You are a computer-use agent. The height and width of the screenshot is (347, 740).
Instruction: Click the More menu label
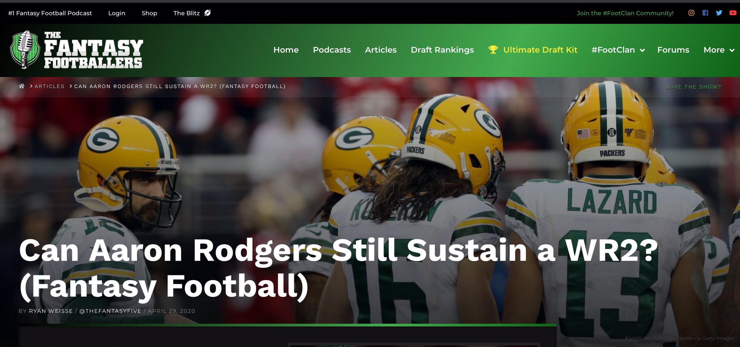(x=714, y=50)
